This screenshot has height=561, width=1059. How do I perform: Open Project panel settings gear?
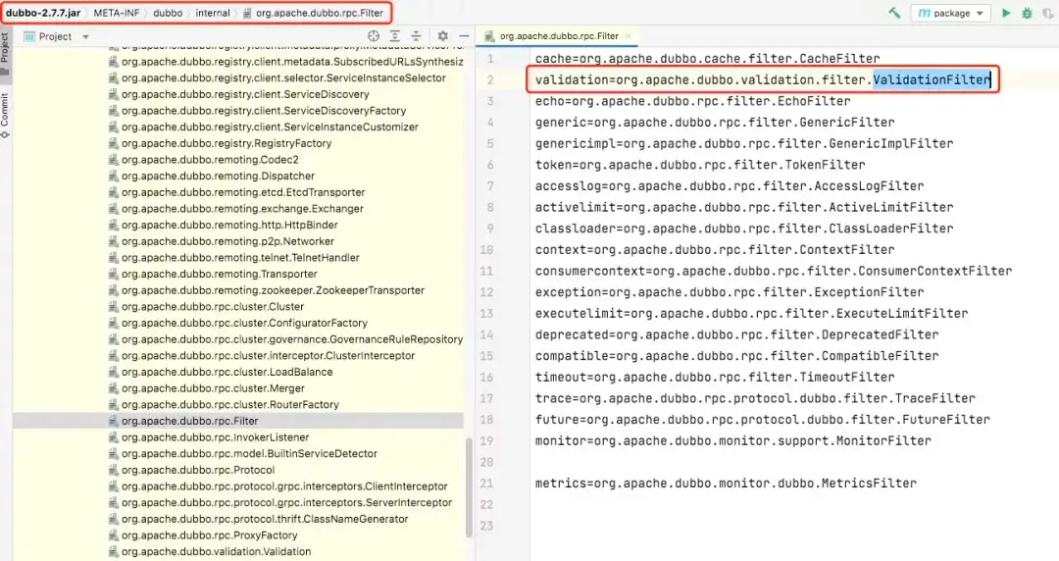click(x=442, y=36)
